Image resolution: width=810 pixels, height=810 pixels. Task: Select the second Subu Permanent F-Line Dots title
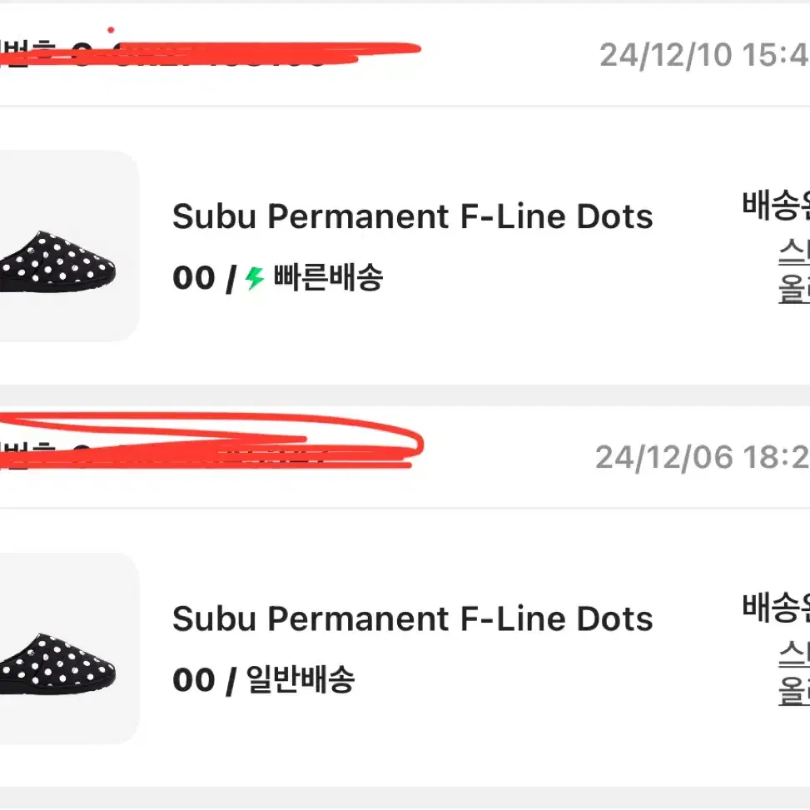(x=412, y=619)
